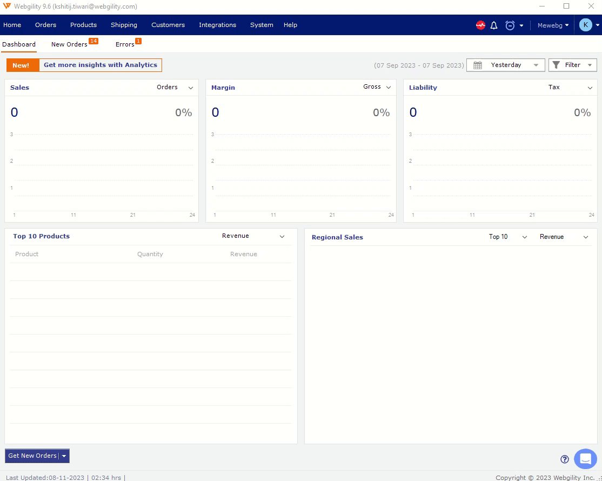This screenshot has width=602, height=481.
Task: Open the Integrations menu
Action: click(217, 25)
